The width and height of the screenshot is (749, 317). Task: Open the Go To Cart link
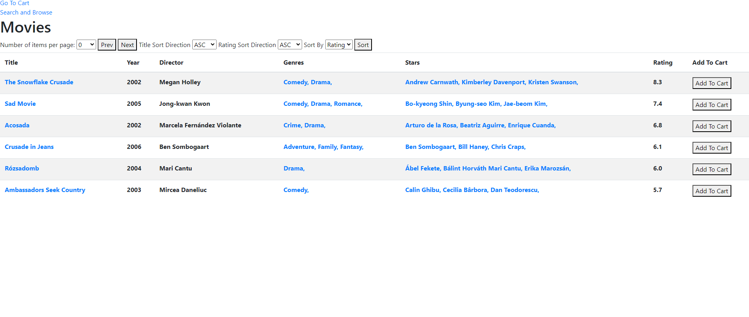tap(15, 3)
